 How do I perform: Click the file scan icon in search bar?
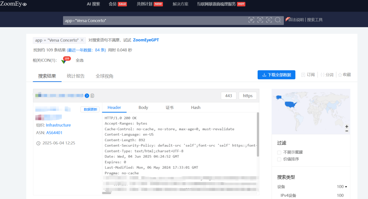260,20
